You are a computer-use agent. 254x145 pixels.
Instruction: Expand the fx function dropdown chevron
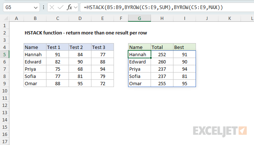coord(75,7)
